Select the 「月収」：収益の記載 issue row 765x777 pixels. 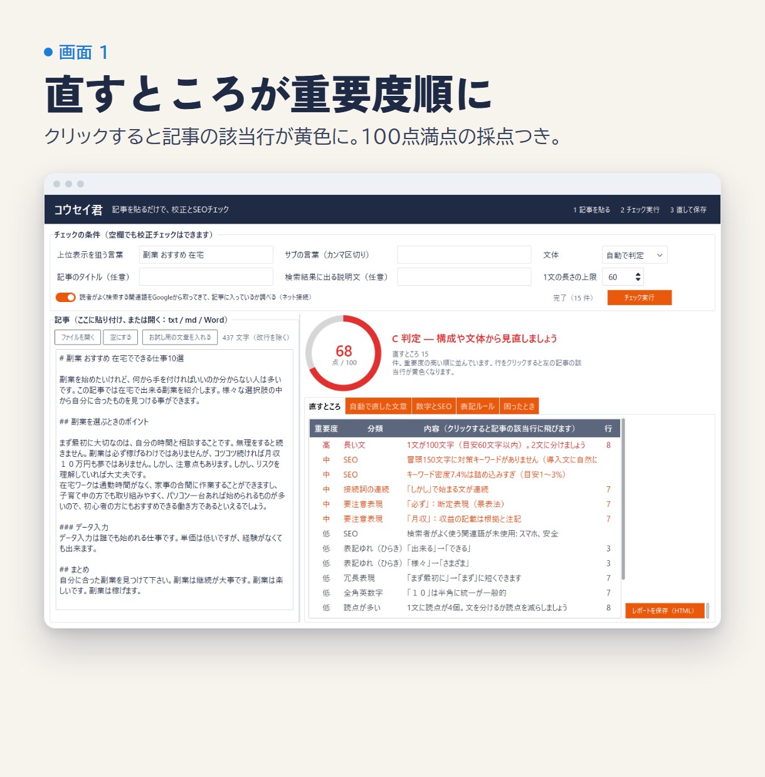(x=465, y=519)
